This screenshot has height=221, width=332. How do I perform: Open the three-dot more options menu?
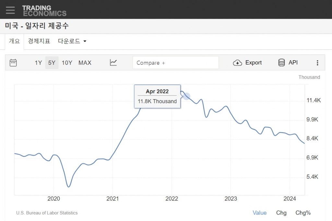(317, 63)
